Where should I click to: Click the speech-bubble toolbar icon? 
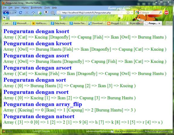click(46, 12)
